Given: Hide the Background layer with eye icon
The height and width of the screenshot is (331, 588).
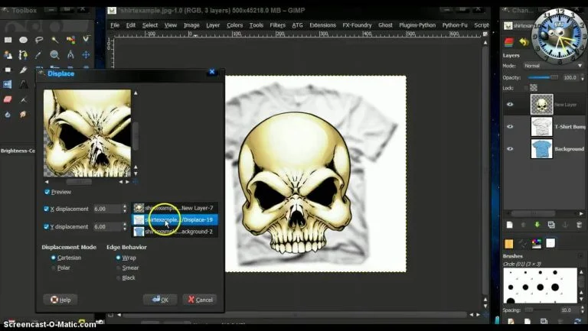Looking at the screenshot, I should coord(510,148).
